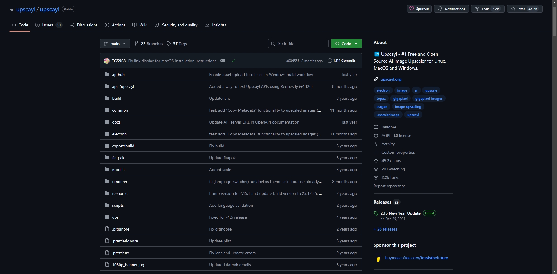Screen dimensions: 557x274
Task: Open the resources folder name
Action: 121,193
